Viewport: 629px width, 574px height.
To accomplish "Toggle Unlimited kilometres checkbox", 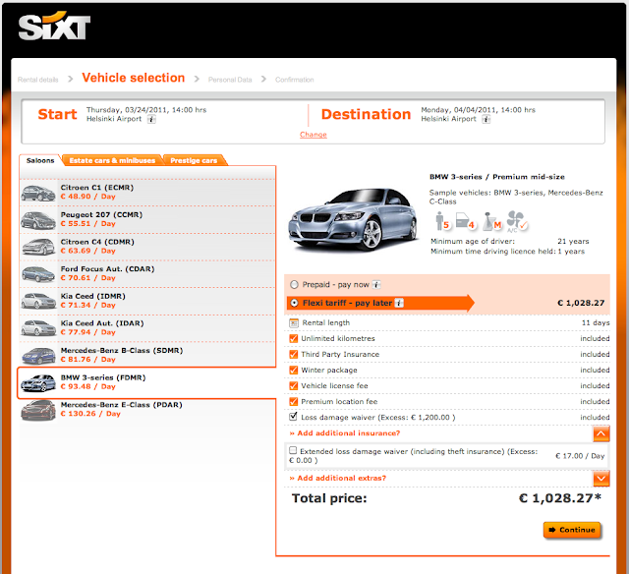I will (294, 338).
